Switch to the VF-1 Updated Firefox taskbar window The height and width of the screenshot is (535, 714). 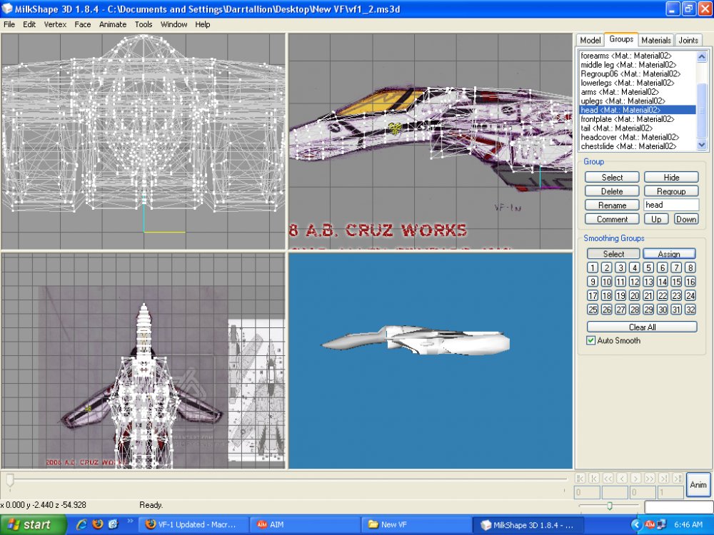point(193,524)
